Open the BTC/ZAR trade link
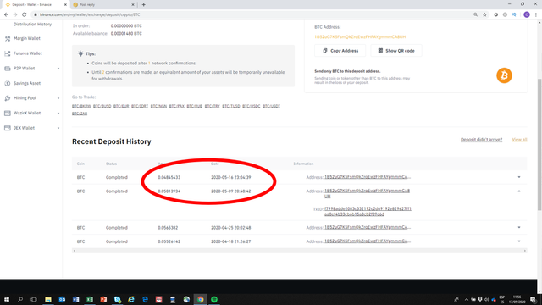The width and height of the screenshot is (542, 305). (80, 114)
